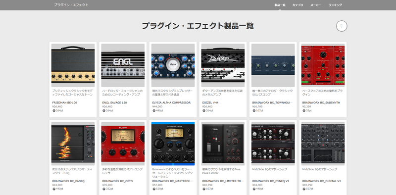Open the red bx_subsynth plugin image

(x=323, y=65)
